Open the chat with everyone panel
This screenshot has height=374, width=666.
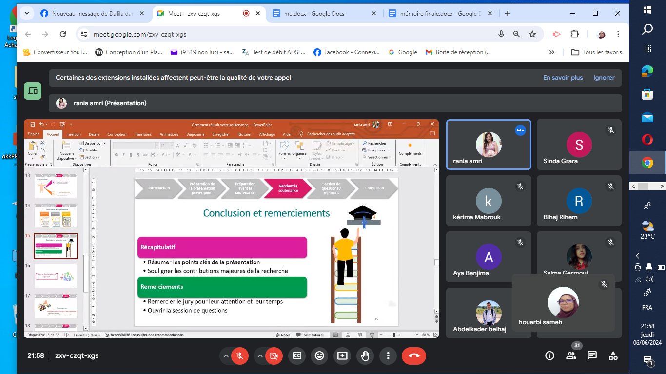[592, 356]
